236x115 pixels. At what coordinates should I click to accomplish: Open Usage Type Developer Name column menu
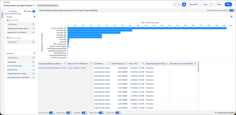tap(65, 64)
